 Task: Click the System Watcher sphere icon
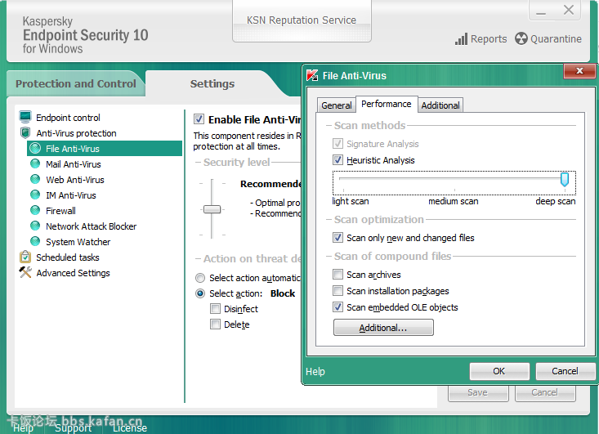35,241
